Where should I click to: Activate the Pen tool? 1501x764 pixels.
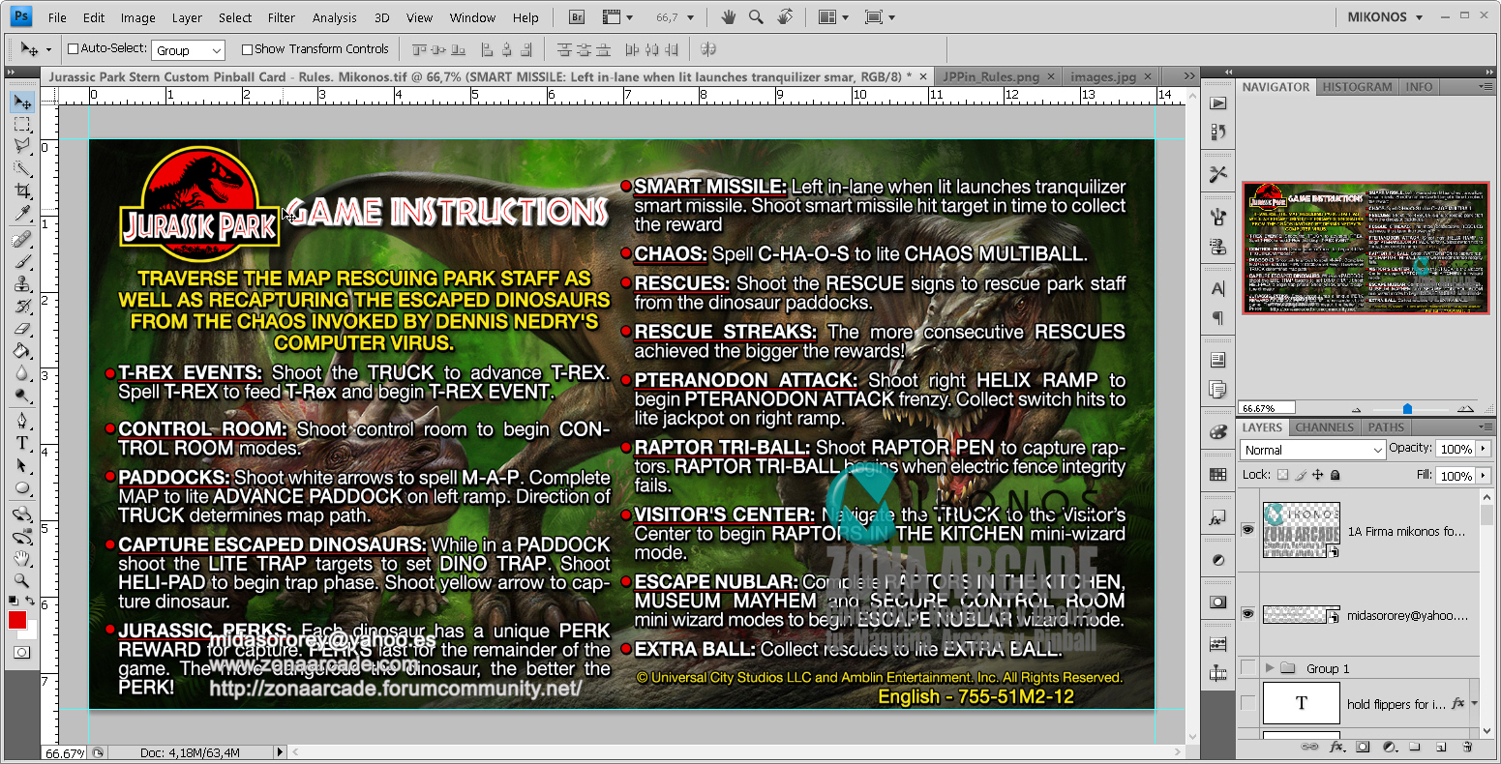[x=22, y=420]
